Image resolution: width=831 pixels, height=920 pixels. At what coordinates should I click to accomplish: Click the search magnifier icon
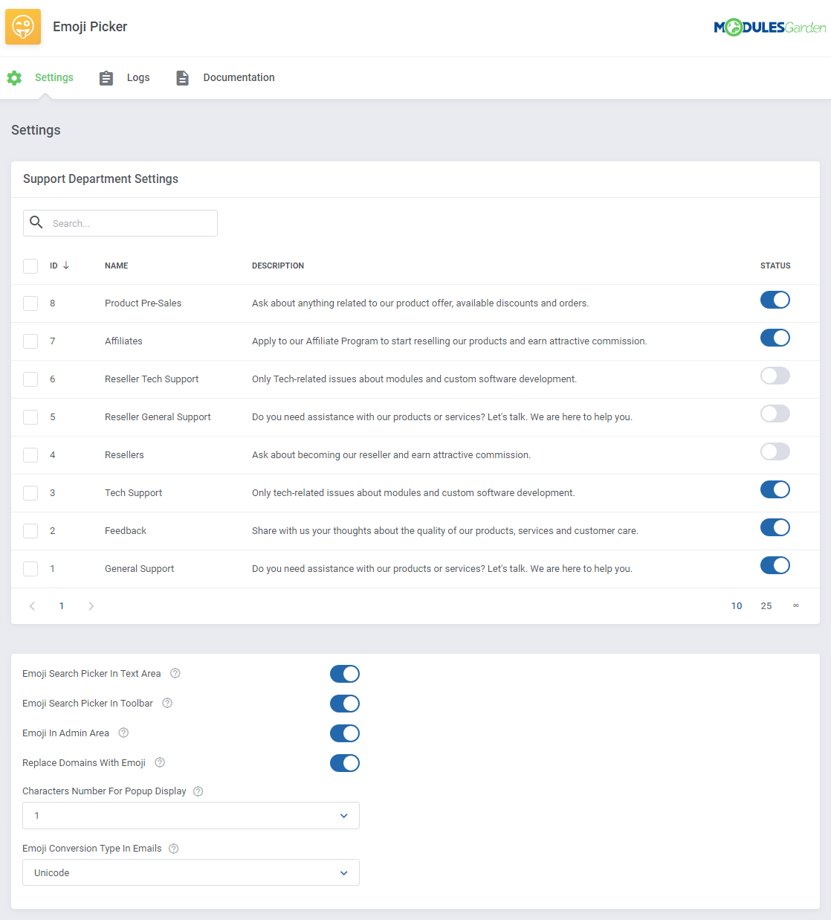pyautogui.click(x=36, y=222)
